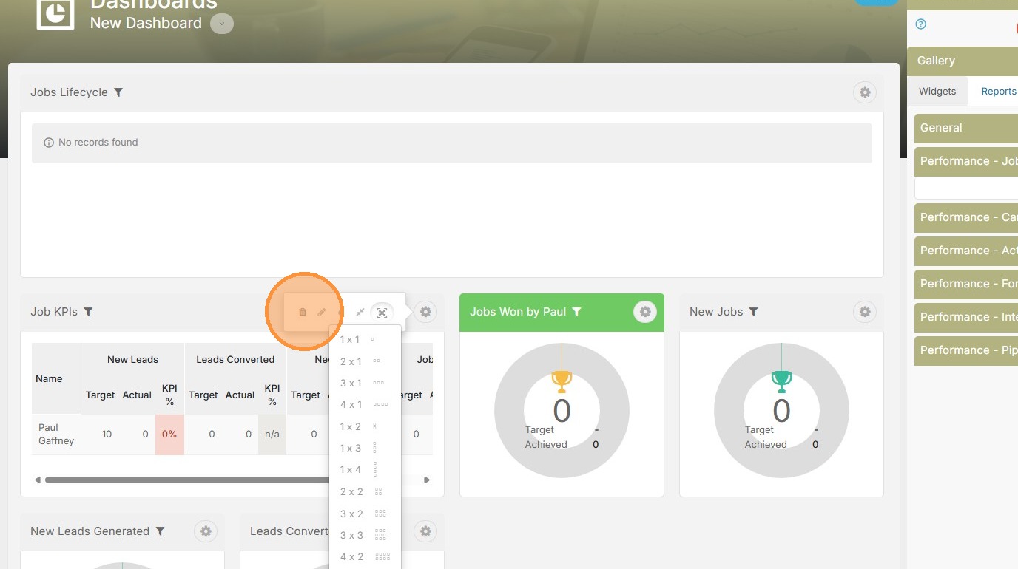This screenshot has height=569, width=1018.
Task: Click the right scroll arrow under Job KPIs table
Action: (427, 480)
